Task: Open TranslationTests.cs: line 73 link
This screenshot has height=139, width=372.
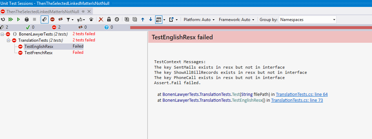Action: click(x=297, y=100)
